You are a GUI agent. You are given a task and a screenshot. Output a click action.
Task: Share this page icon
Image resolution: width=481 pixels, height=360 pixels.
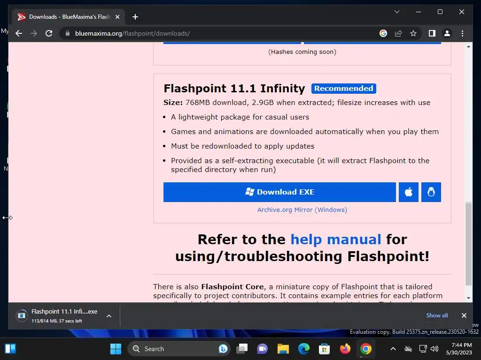click(398, 33)
